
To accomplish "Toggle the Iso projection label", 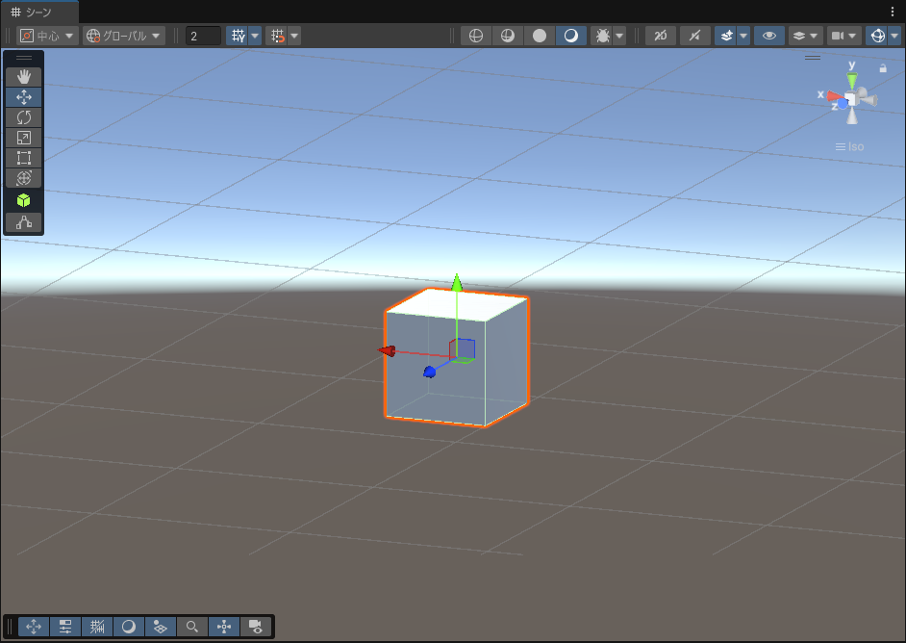I will (x=849, y=147).
